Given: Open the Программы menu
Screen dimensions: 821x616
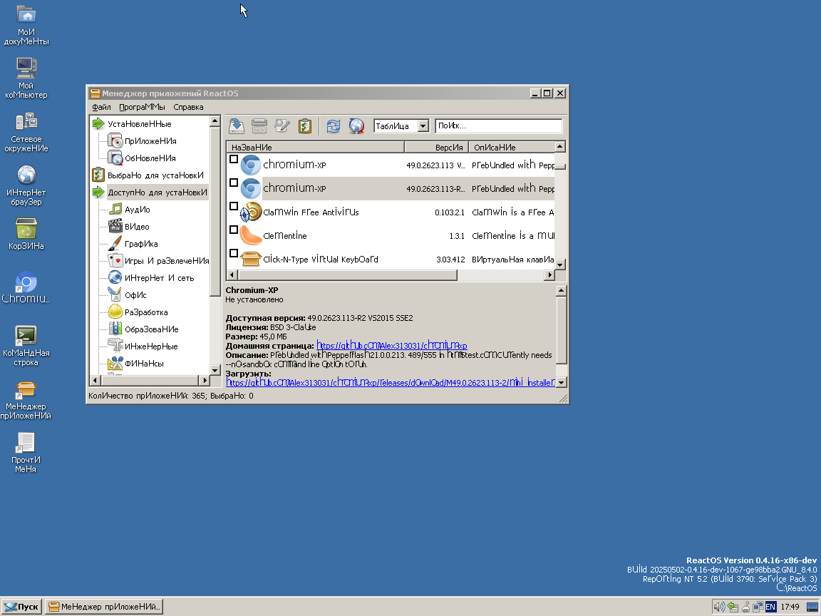Looking at the screenshot, I should pos(142,107).
